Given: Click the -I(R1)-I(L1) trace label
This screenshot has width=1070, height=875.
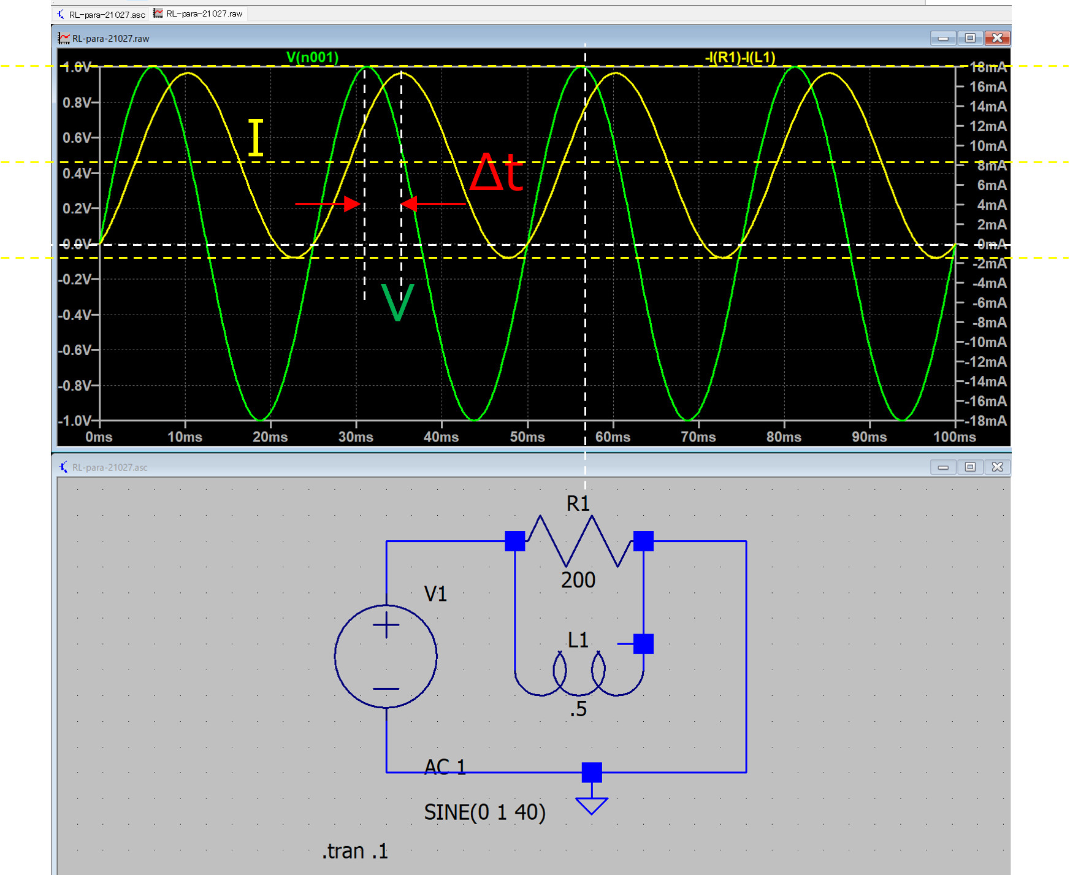Looking at the screenshot, I should coord(739,58).
